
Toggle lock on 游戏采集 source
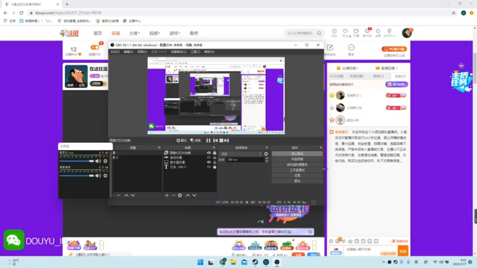tap(215, 157)
